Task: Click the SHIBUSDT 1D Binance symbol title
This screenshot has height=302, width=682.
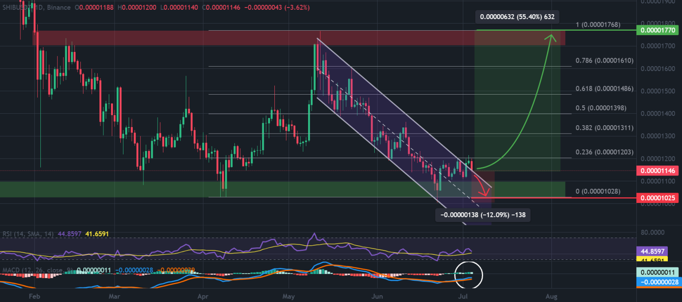Action: point(36,8)
